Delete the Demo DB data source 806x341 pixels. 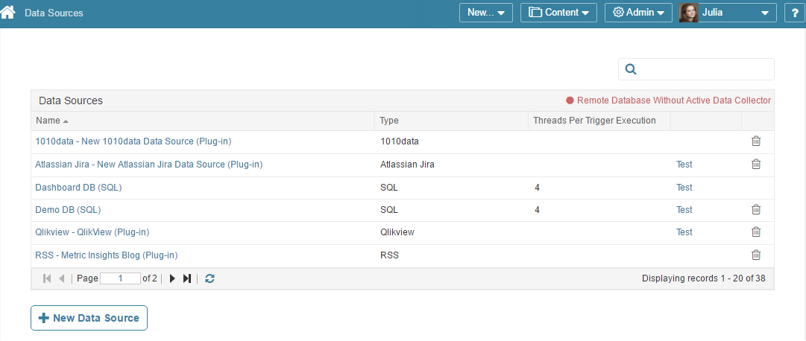(x=756, y=209)
